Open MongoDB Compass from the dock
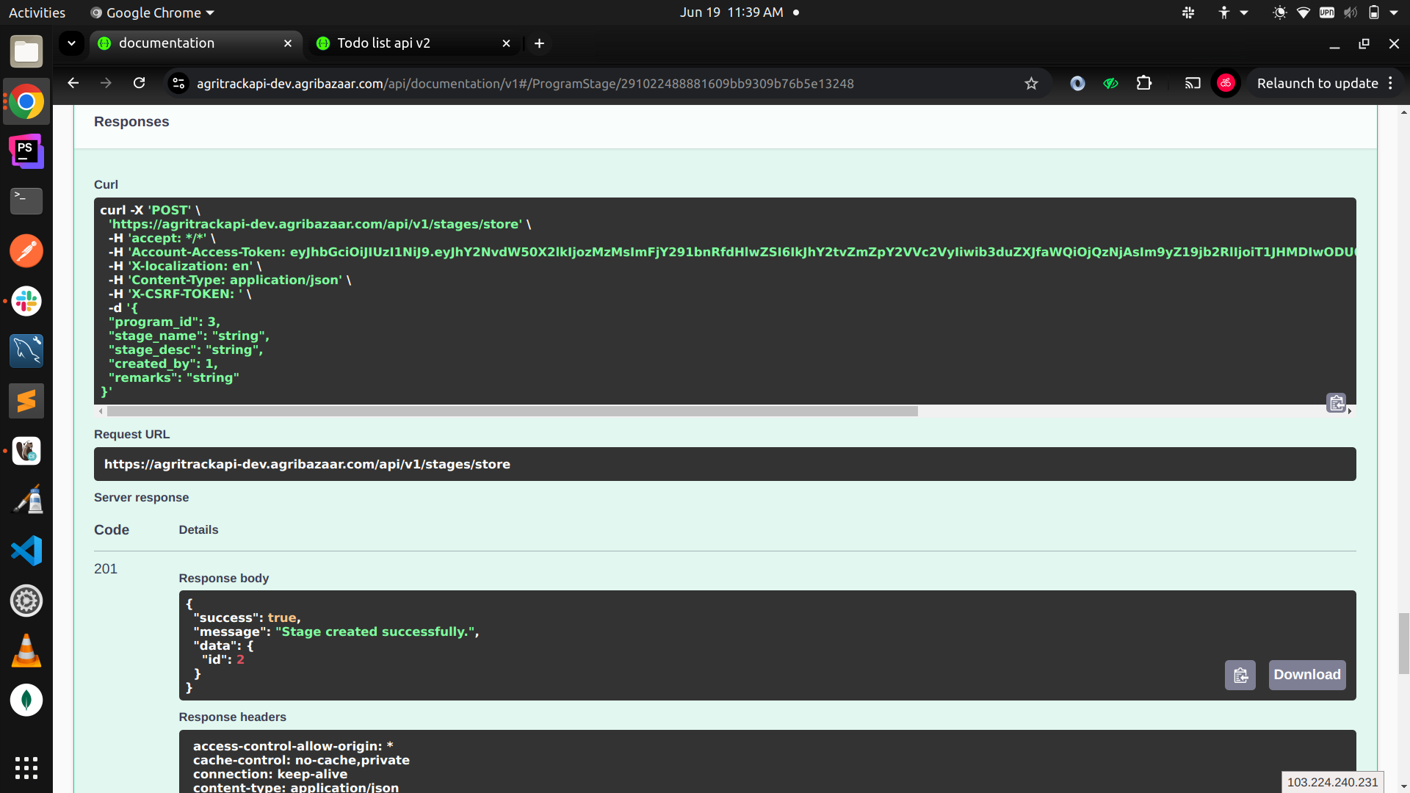Image resolution: width=1410 pixels, height=793 pixels. coord(26,700)
